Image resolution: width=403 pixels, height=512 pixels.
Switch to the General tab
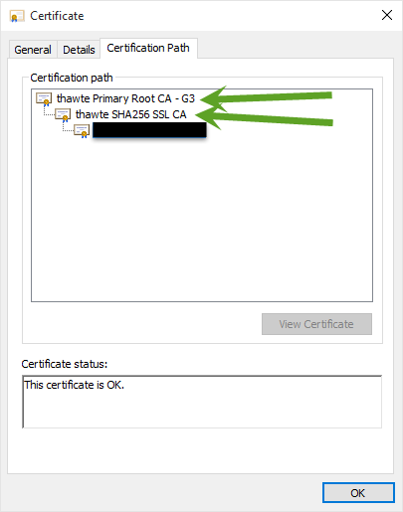(33, 50)
